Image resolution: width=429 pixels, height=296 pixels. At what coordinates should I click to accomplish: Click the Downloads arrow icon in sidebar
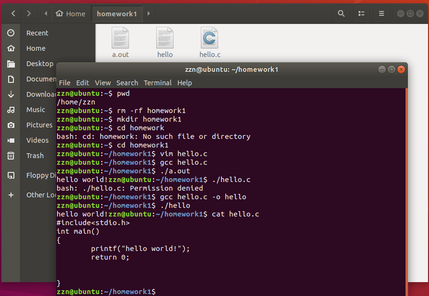(11, 94)
